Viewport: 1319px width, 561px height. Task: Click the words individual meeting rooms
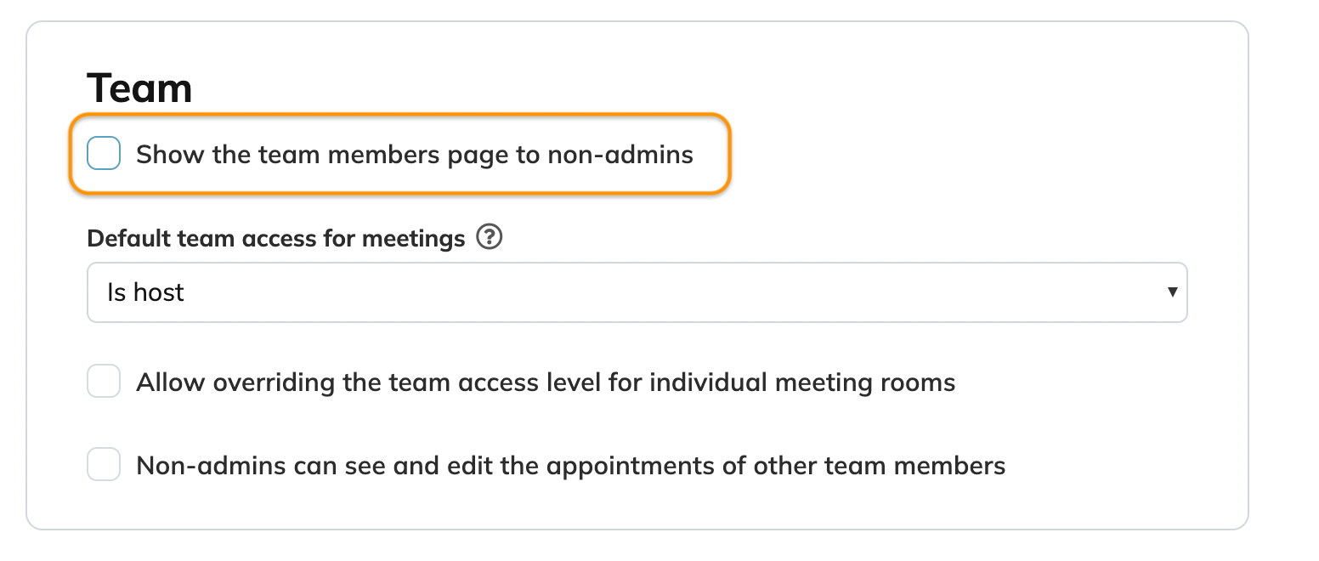click(802, 382)
